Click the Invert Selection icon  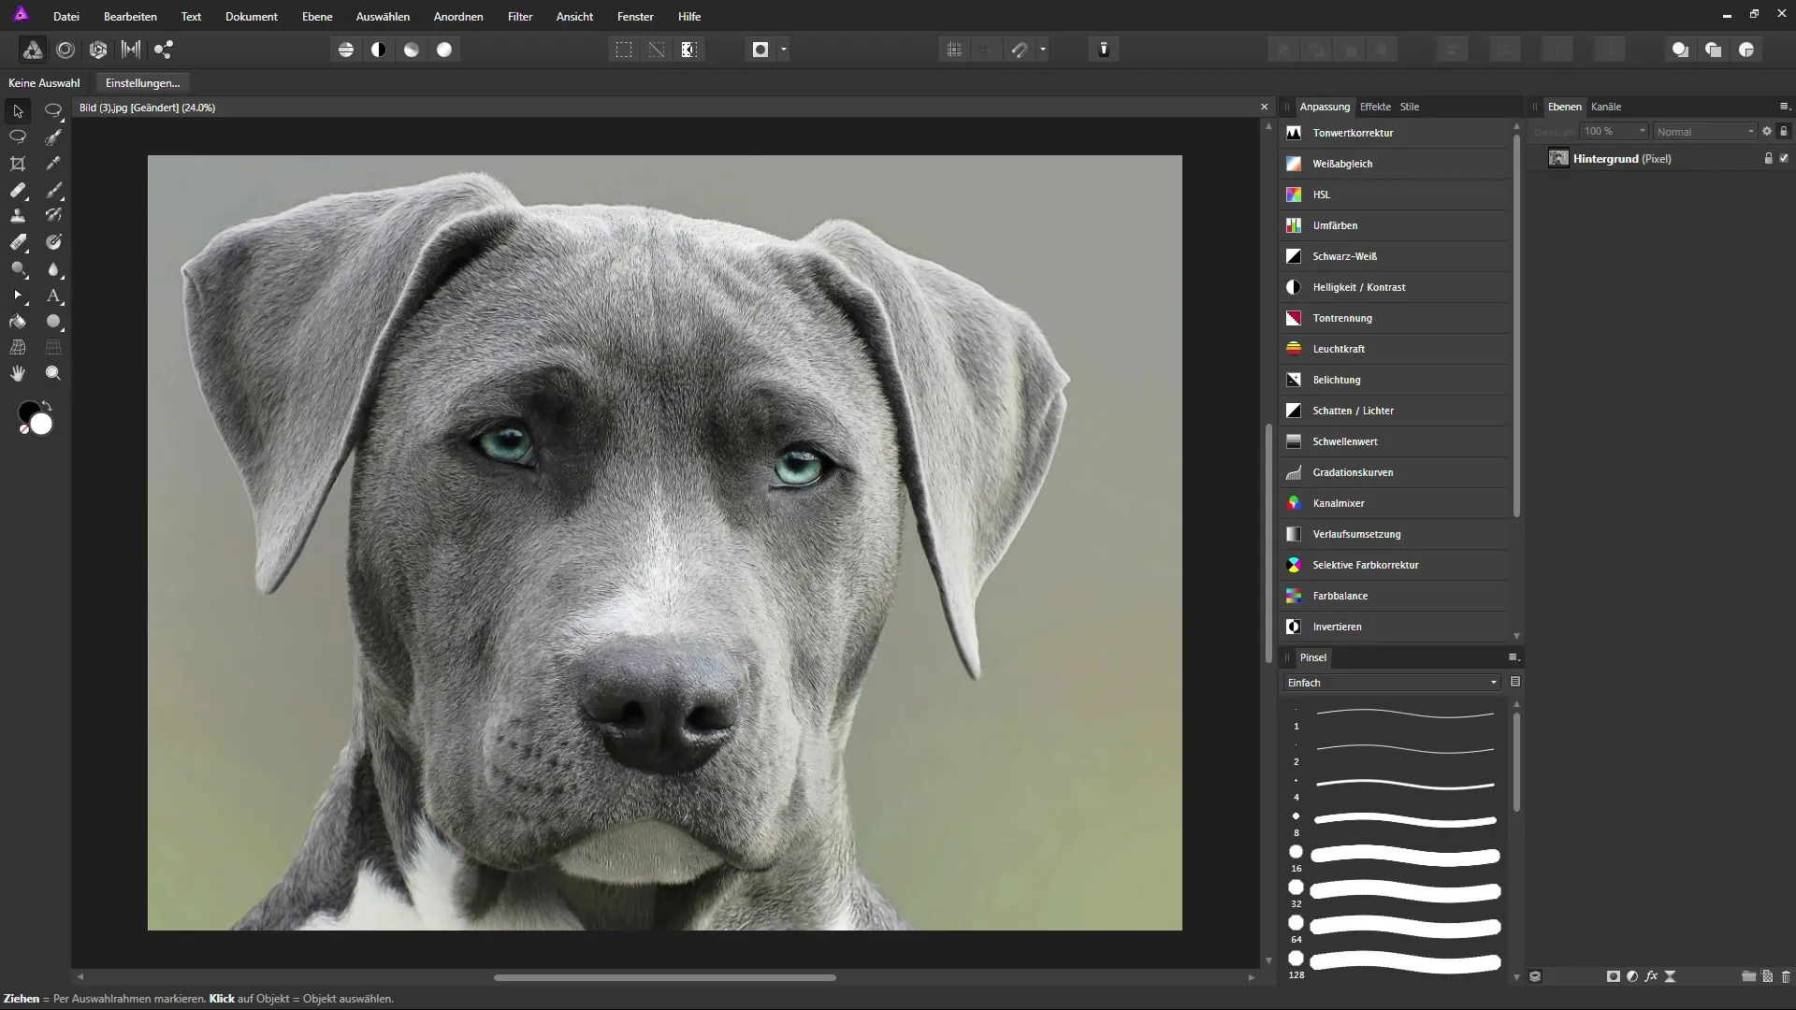point(689,50)
